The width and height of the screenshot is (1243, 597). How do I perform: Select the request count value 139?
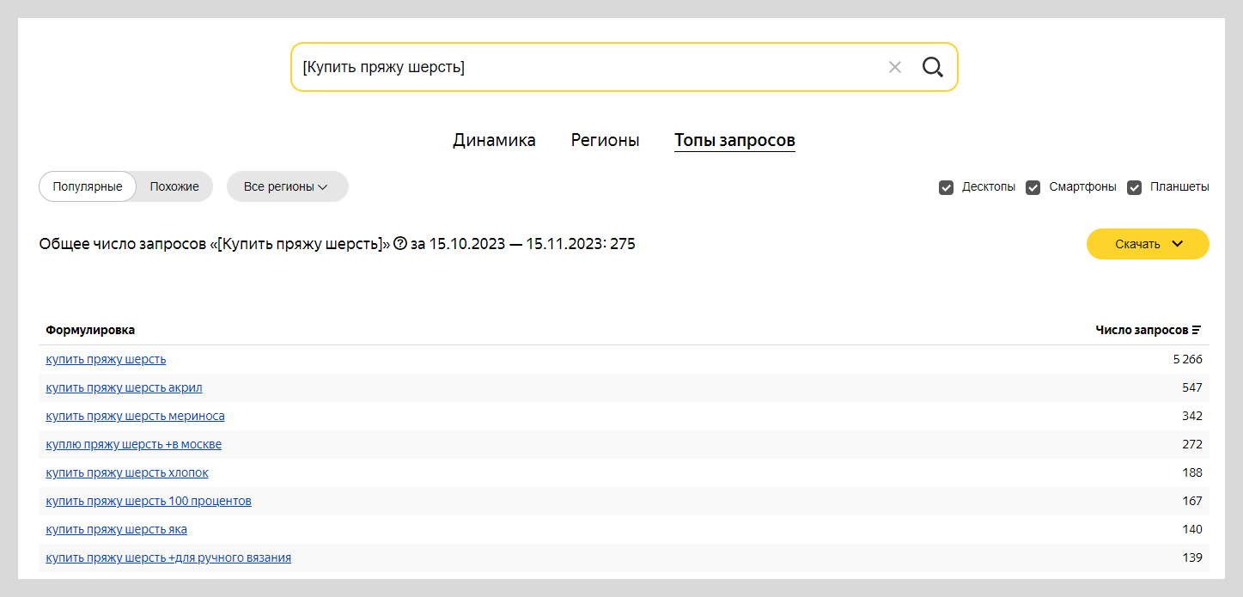click(x=1192, y=557)
